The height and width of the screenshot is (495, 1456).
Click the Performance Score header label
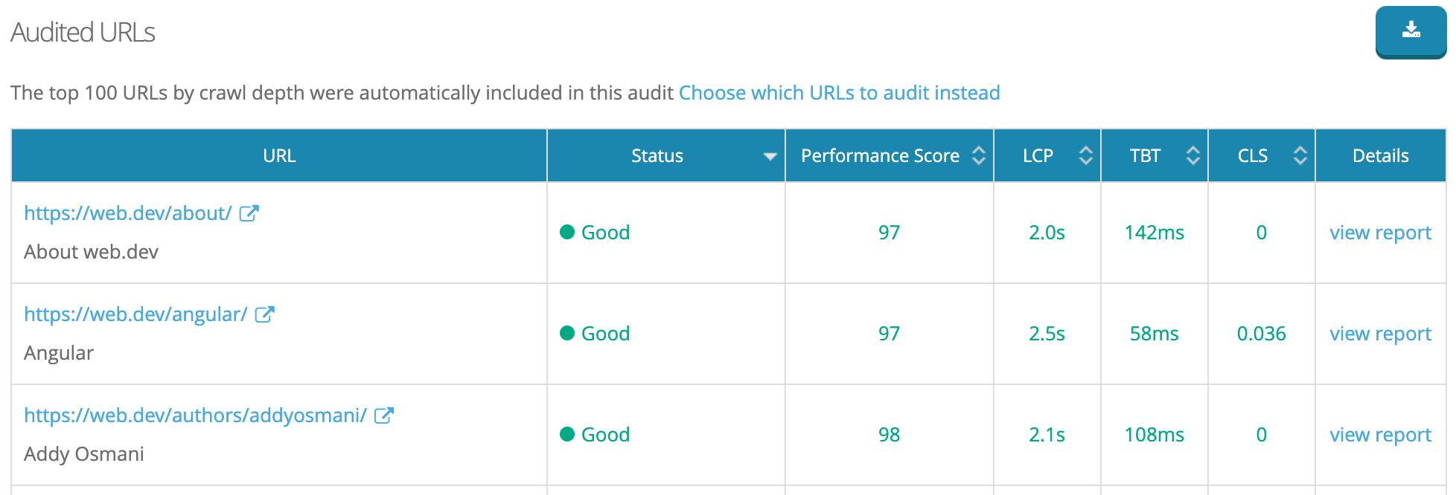tap(880, 155)
